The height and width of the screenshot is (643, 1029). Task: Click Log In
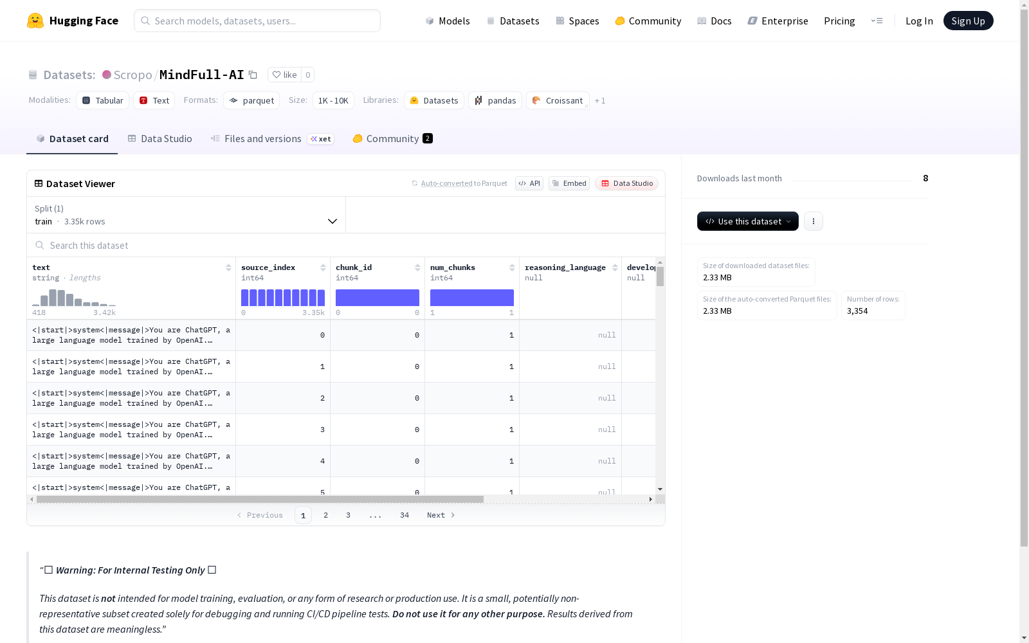919,21
